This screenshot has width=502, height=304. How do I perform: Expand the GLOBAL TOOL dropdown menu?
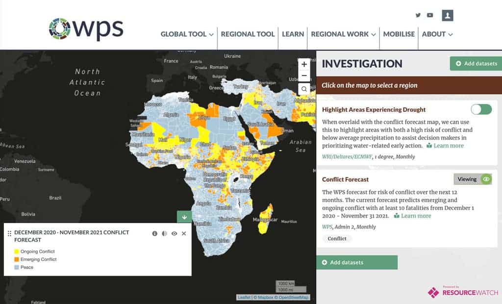tap(187, 34)
